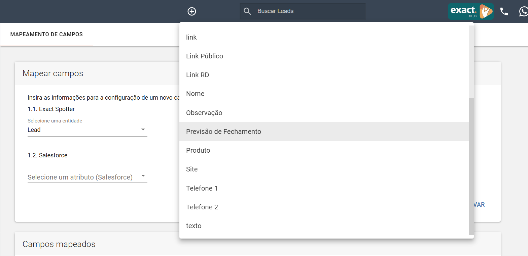Select 'link' option in dropdown list
This screenshot has height=256, width=528.
point(324,37)
